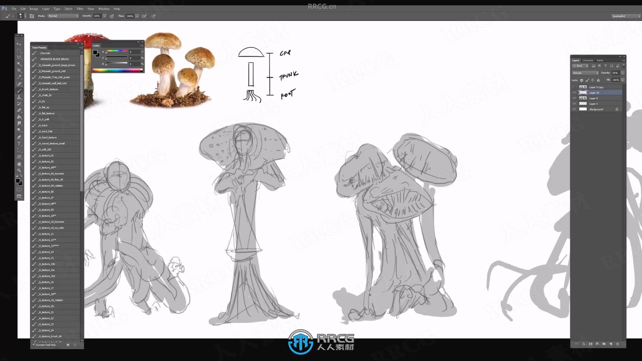Select the Healing Brush tool
The height and width of the screenshot is (361, 642).
[x=19, y=84]
